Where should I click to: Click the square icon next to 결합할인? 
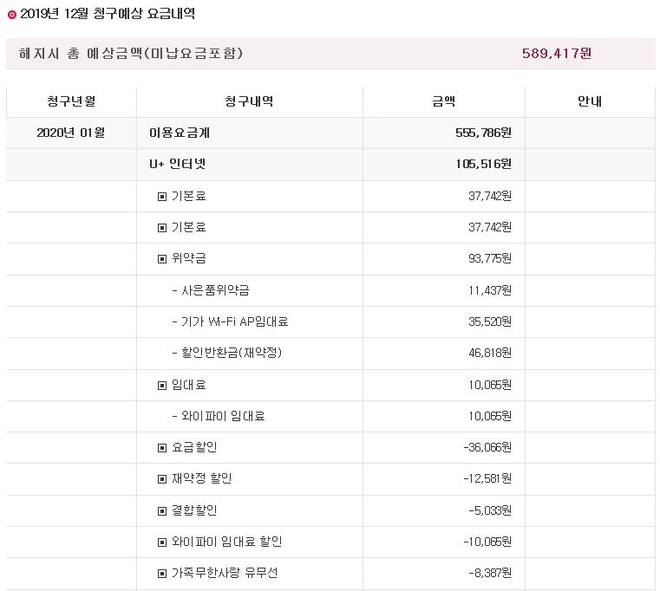[x=161, y=510]
